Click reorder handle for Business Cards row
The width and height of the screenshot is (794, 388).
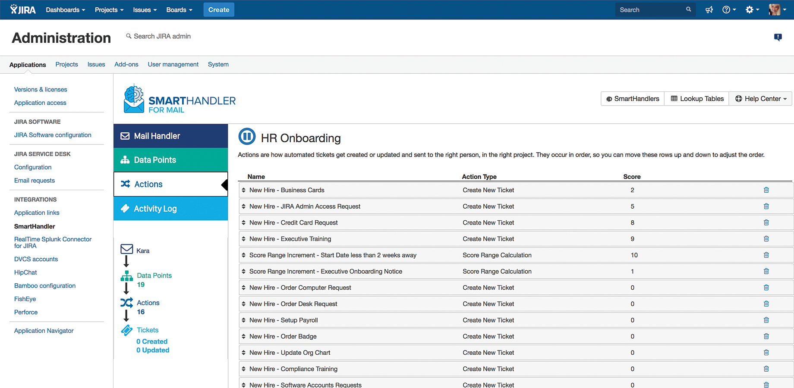(243, 190)
